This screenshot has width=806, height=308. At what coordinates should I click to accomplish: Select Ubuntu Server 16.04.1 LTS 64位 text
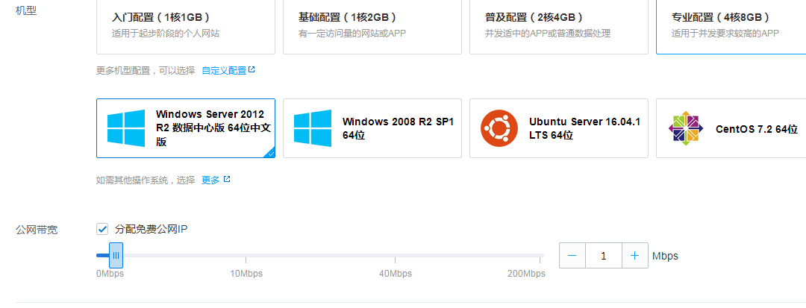coord(584,128)
